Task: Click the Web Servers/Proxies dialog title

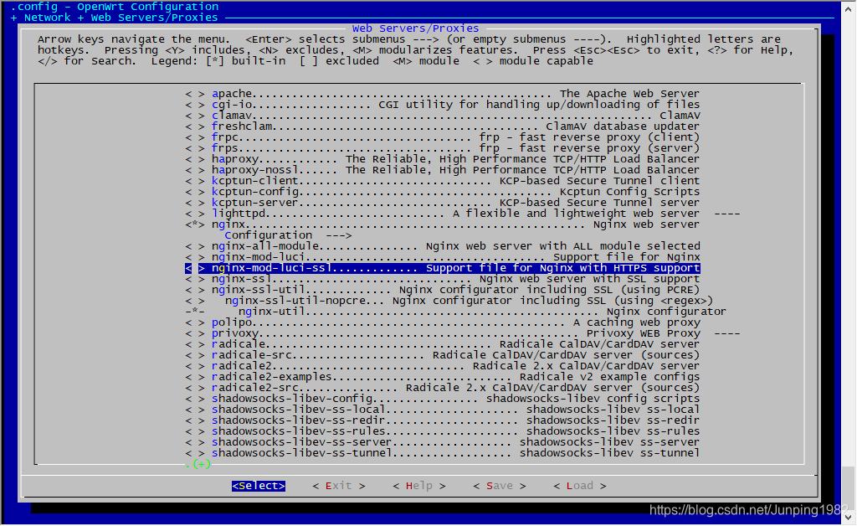Action: click(x=415, y=28)
